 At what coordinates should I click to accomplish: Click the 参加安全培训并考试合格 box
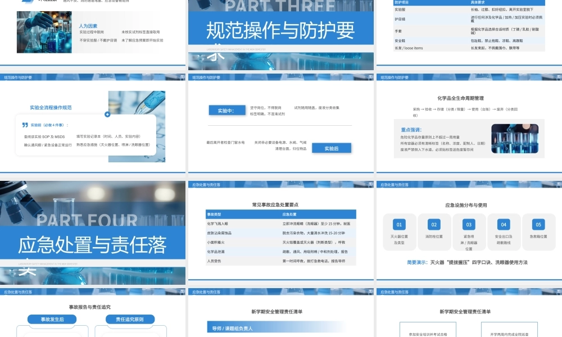pyautogui.click(x=428, y=330)
